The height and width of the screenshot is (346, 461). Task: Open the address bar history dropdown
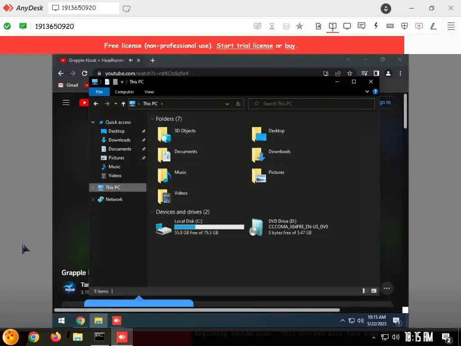point(227,104)
